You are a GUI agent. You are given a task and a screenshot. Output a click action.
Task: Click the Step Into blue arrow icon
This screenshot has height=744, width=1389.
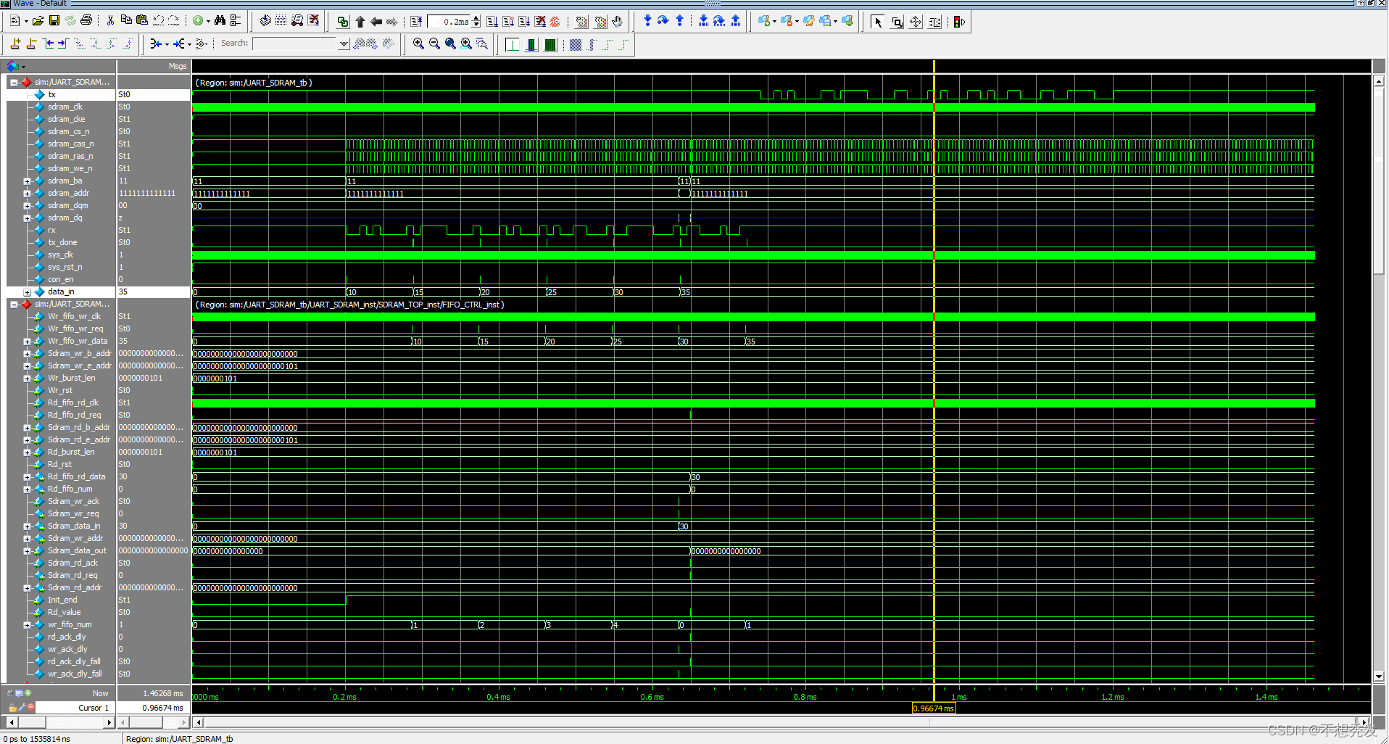647,21
